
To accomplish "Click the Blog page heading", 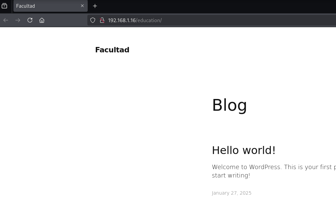I will click(229, 105).
